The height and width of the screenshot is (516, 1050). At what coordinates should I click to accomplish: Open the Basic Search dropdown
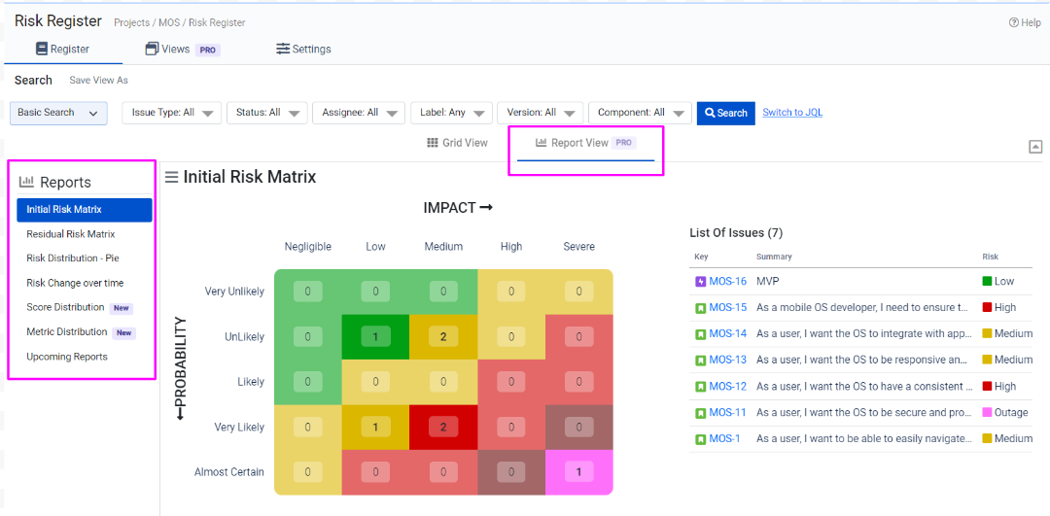58,113
